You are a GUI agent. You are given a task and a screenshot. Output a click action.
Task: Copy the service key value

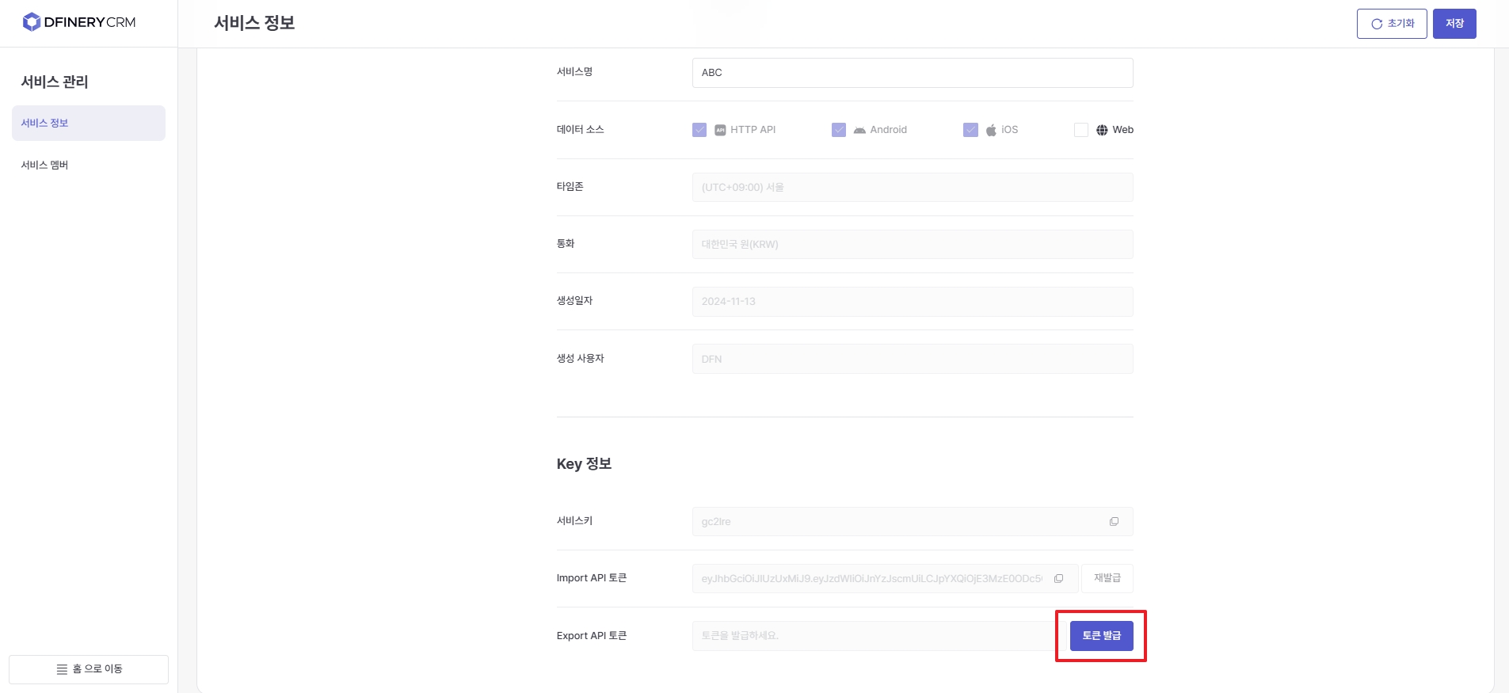click(x=1114, y=522)
